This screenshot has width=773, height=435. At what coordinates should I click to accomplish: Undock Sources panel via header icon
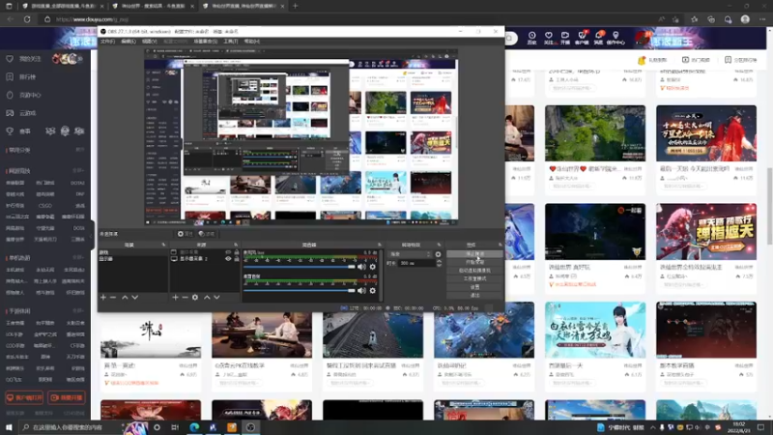pos(236,245)
